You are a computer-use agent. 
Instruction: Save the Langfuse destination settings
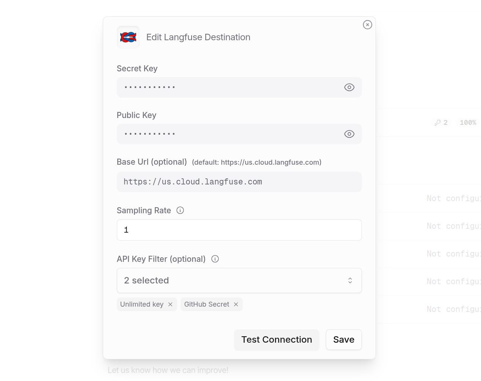coord(344,340)
